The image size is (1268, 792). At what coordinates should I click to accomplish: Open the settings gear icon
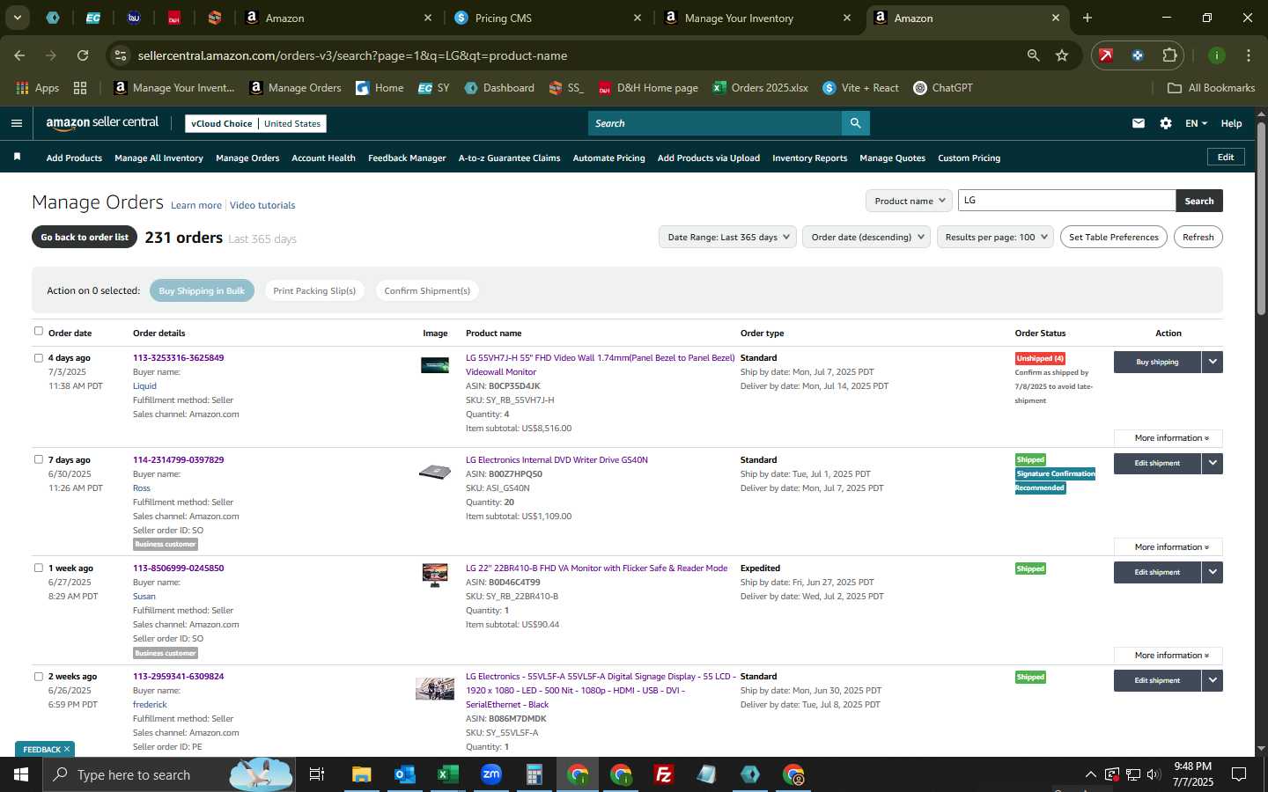click(1166, 123)
